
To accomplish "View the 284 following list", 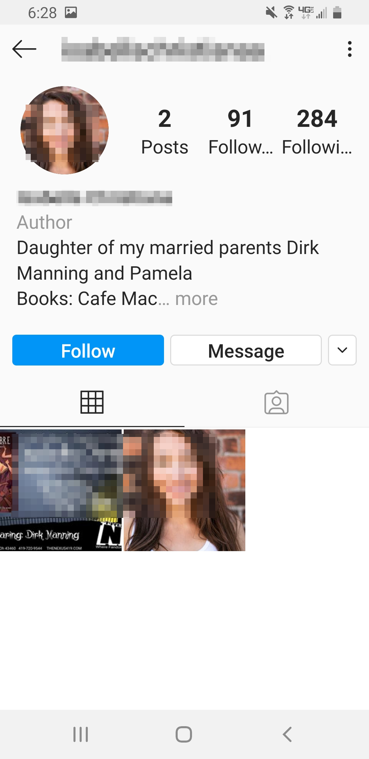I will (317, 132).
